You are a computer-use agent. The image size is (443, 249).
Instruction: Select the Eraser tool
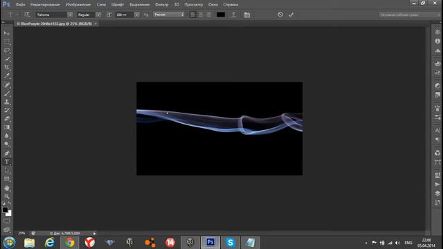tap(7, 119)
